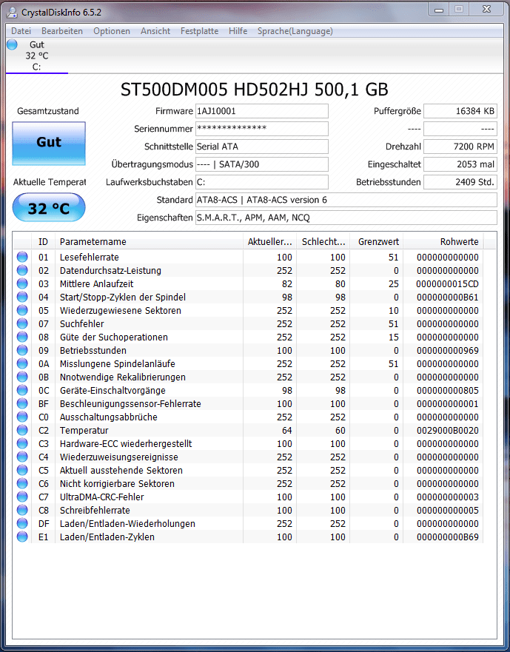Click the CrystalDiskInfo title bar app icon
The image size is (510, 652).
[13, 12]
